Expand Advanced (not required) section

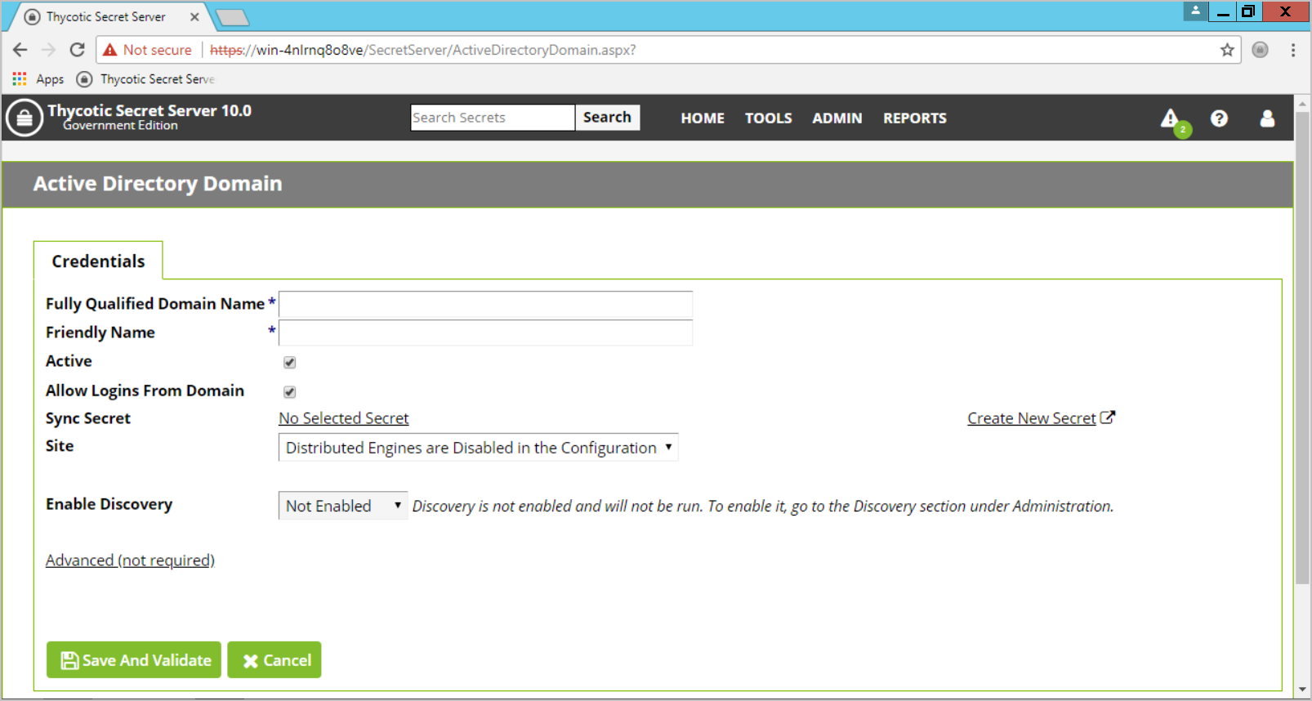(130, 560)
